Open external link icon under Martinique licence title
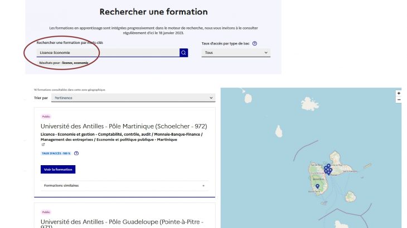 pos(43,145)
